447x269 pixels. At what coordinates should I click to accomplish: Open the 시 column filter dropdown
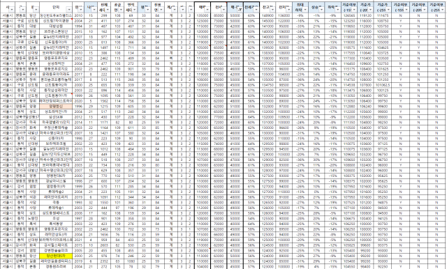tap(11, 10)
